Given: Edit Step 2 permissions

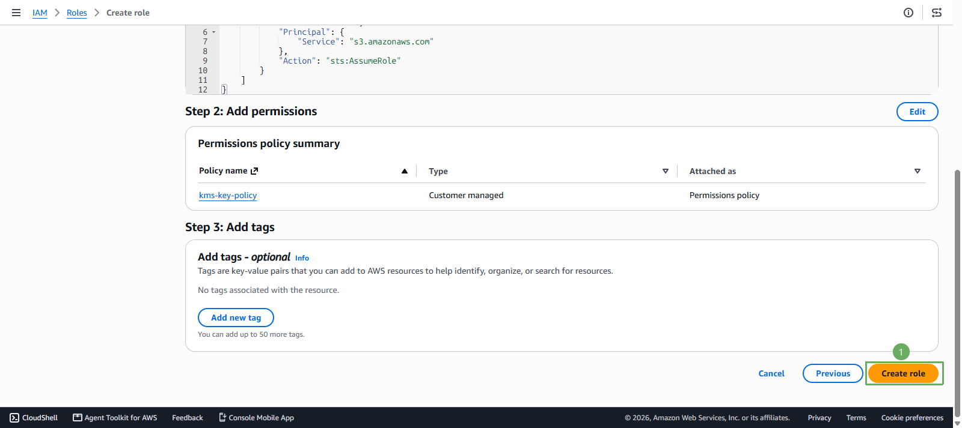Looking at the screenshot, I should tap(918, 112).
